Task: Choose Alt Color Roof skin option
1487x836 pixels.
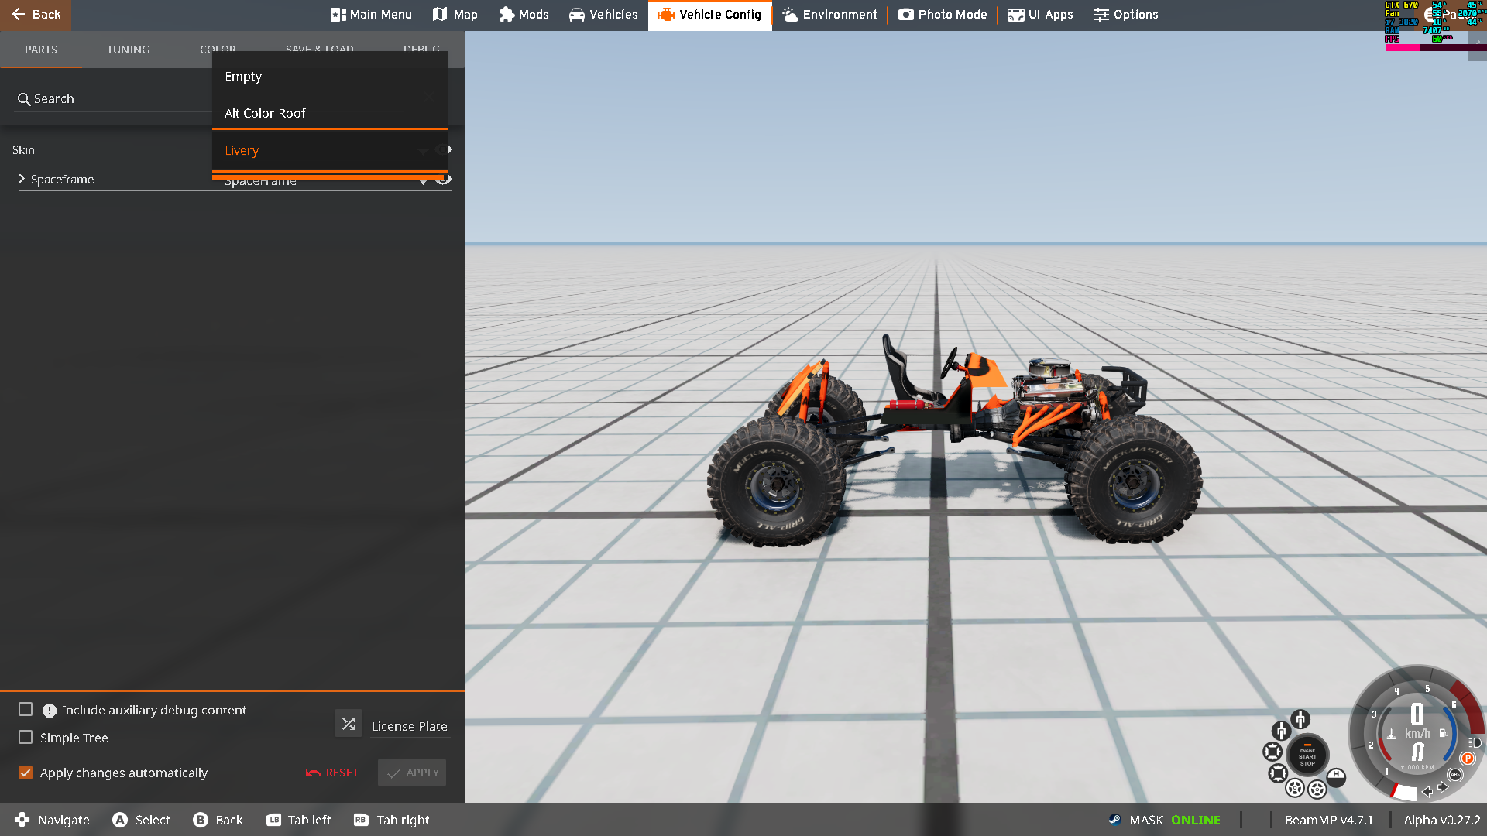Action: 329,113
